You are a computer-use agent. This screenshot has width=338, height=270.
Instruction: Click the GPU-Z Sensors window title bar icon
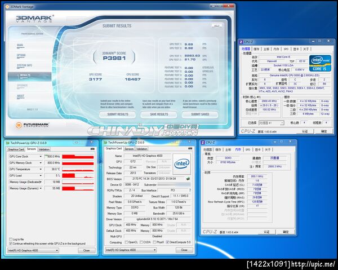[8, 143]
